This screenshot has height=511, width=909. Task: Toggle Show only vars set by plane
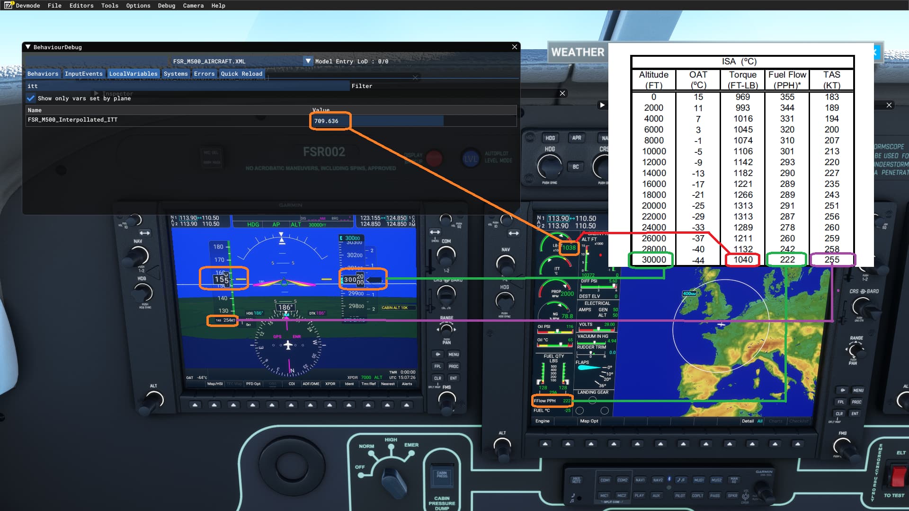point(31,98)
